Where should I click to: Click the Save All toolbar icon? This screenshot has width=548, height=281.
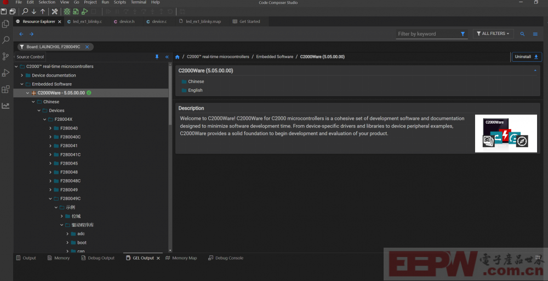coord(13,11)
